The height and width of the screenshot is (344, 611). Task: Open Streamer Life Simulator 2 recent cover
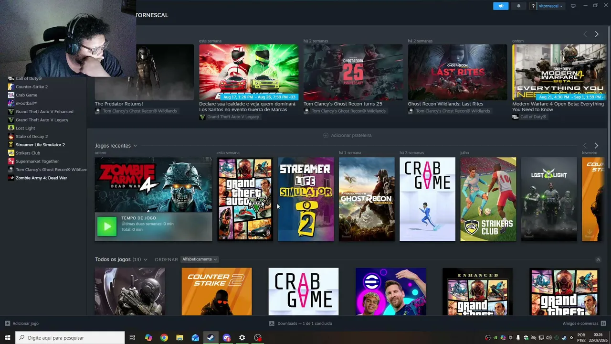coord(306,199)
